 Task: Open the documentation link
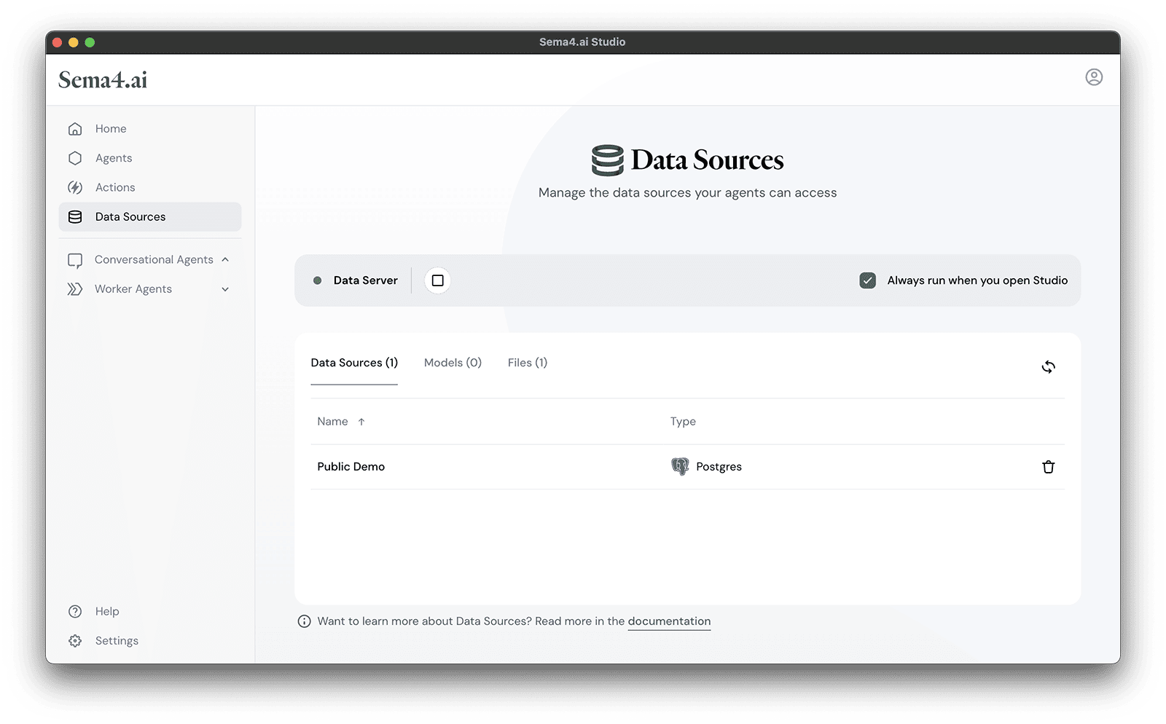(x=669, y=621)
